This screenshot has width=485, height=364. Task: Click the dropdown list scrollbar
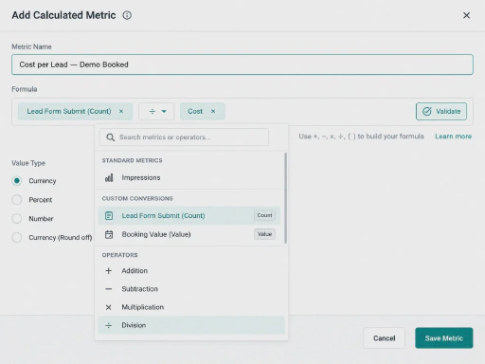286,198
